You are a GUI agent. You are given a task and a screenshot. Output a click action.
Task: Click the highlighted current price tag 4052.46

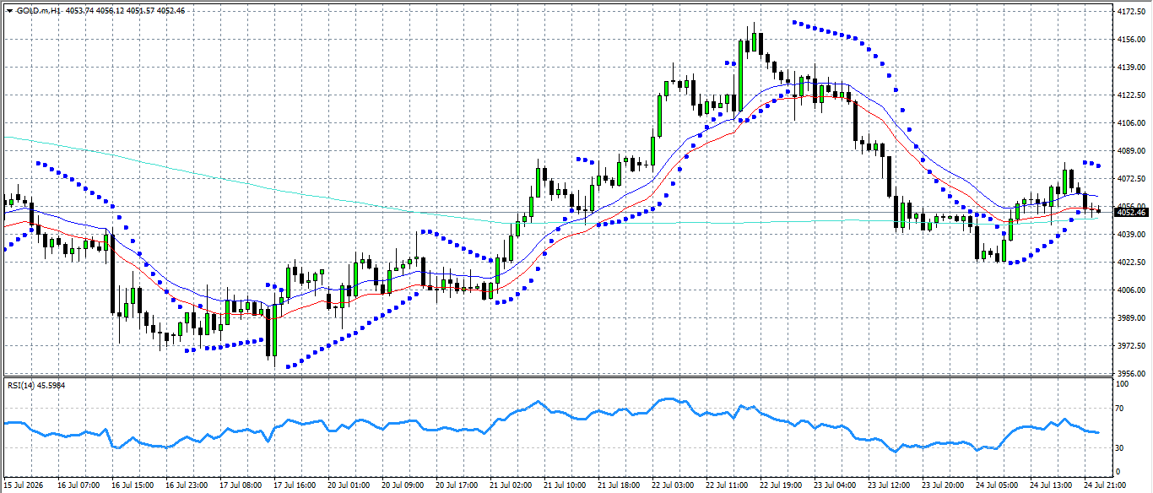click(x=1129, y=212)
